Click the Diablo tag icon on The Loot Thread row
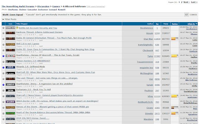Screen dimensions: 199x124 coord(10,79)
